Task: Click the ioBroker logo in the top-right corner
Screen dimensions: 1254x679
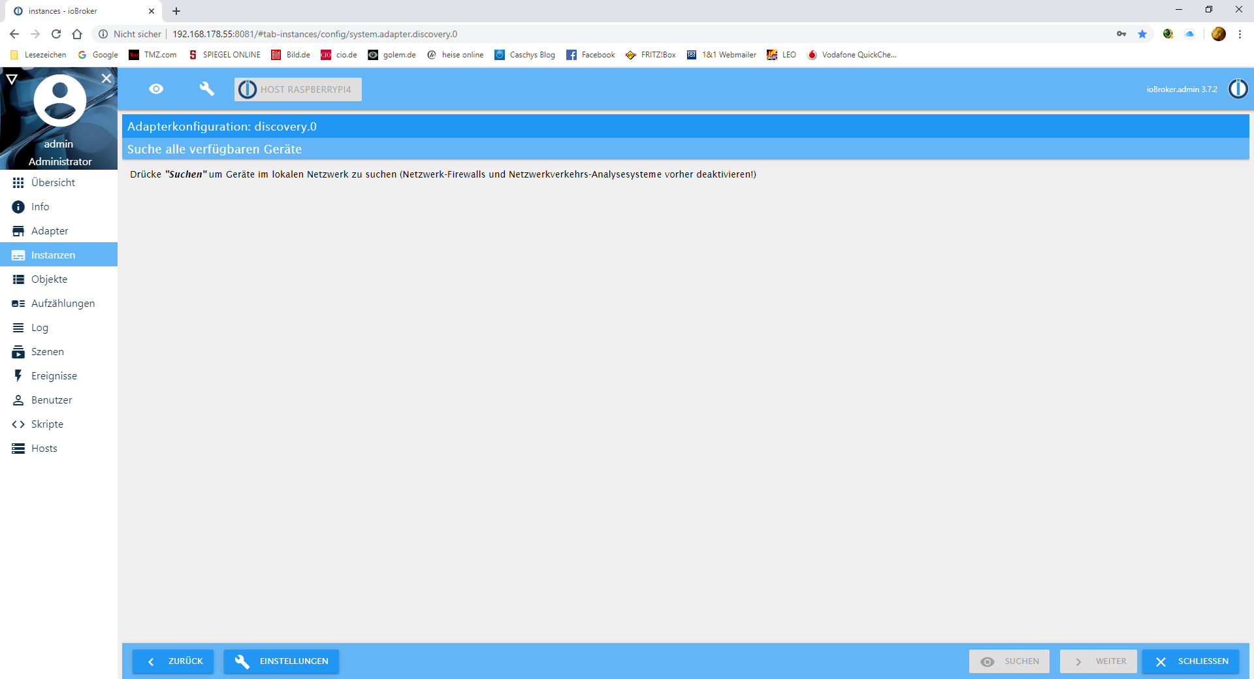Action: coord(1238,89)
